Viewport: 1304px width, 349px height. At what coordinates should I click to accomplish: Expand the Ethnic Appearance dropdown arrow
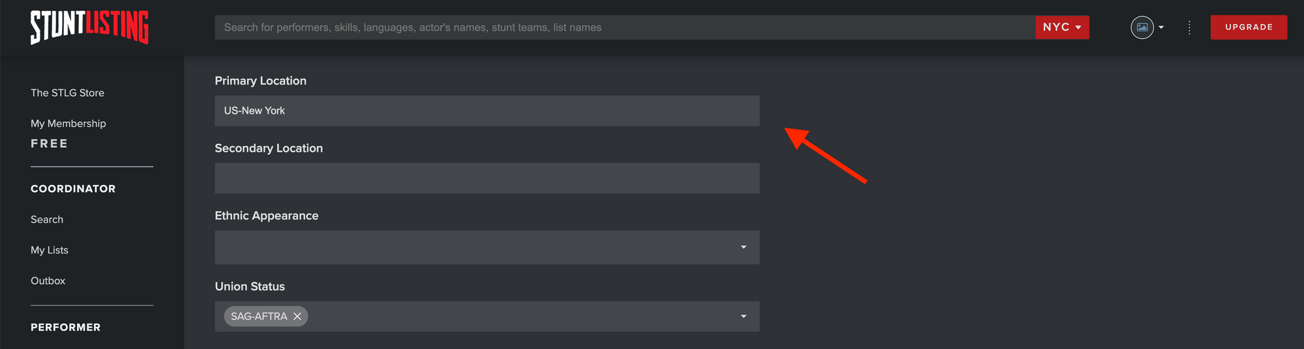[743, 247]
